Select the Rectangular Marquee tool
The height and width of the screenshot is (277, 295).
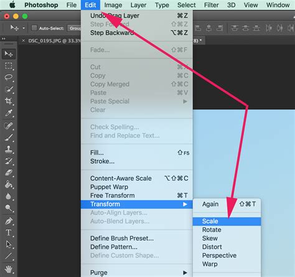(x=9, y=66)
